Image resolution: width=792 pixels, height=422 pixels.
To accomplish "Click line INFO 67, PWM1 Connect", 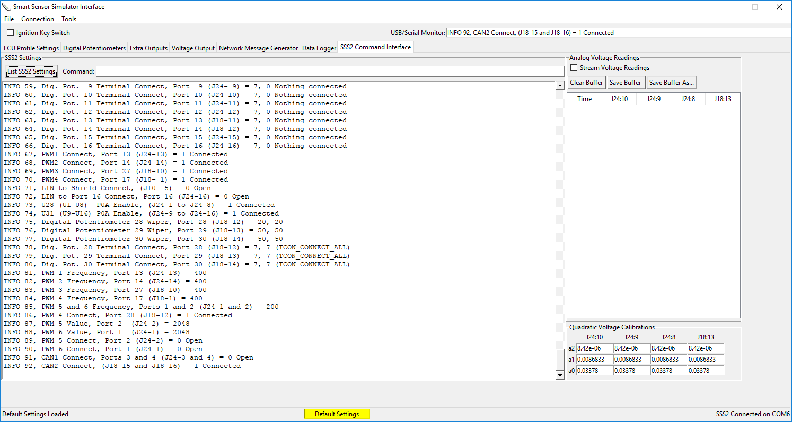I will 116,154.
